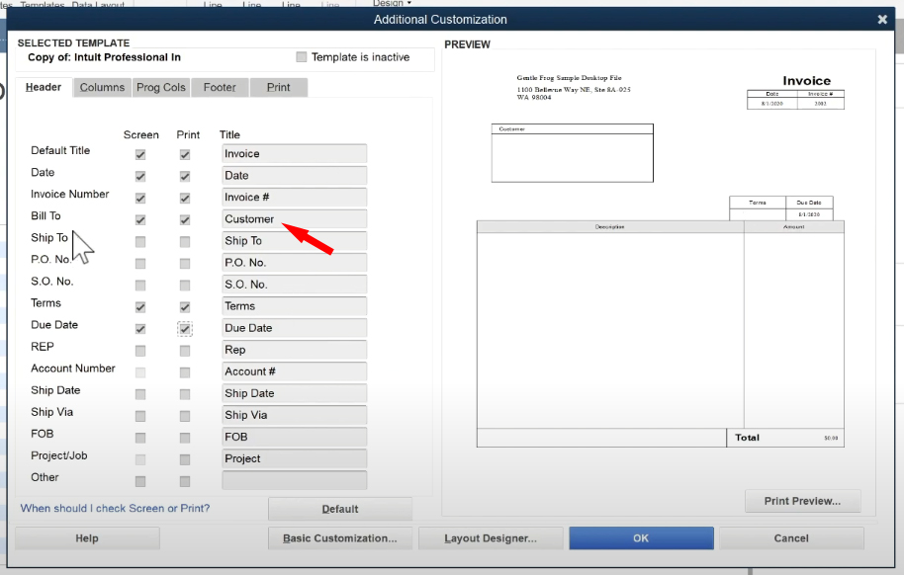Check Screen box for Ship Via
Viewport: 904px width, 575px height.
pyautogui.click(x=140, y=416)
